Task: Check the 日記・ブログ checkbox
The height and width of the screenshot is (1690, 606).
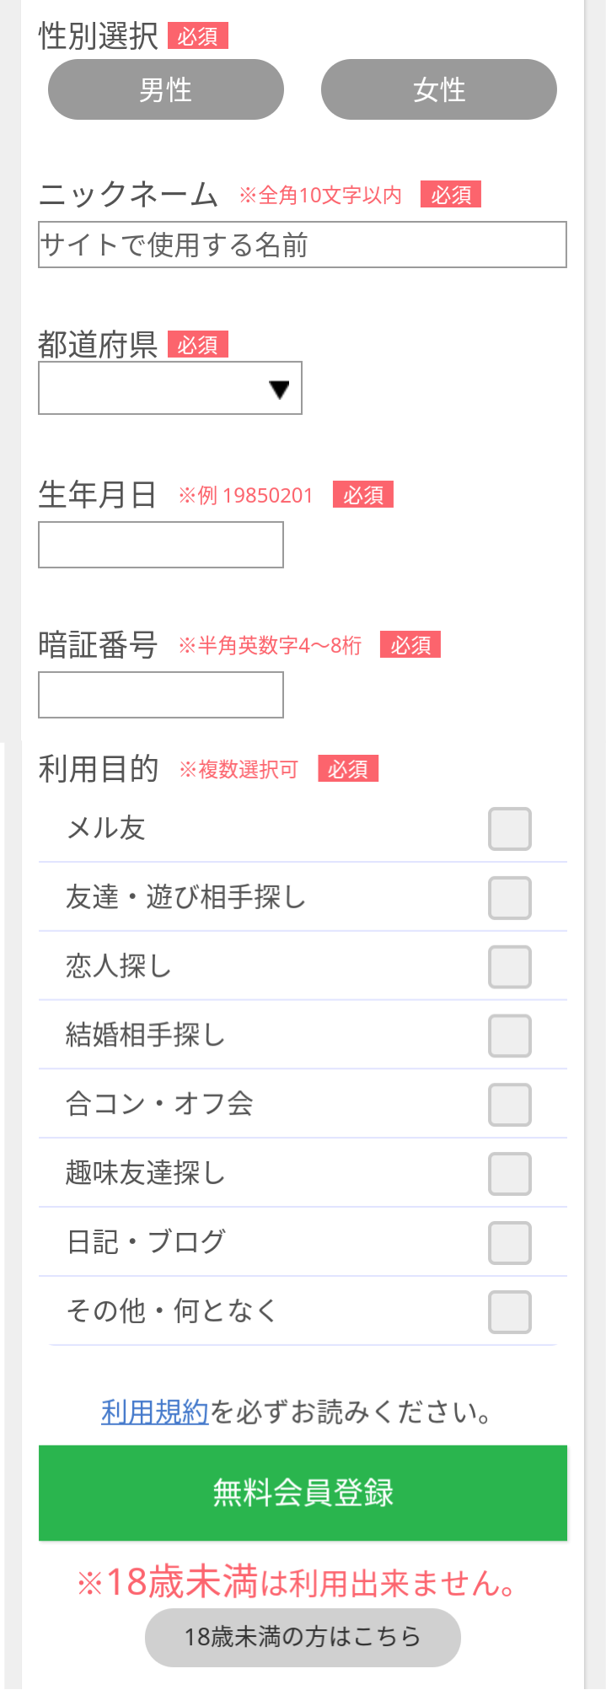Action: 509,1242
